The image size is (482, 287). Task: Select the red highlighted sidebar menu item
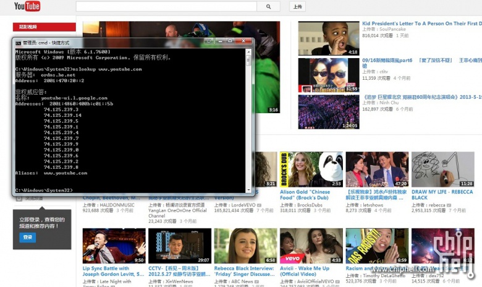click(x=44, y=27)
